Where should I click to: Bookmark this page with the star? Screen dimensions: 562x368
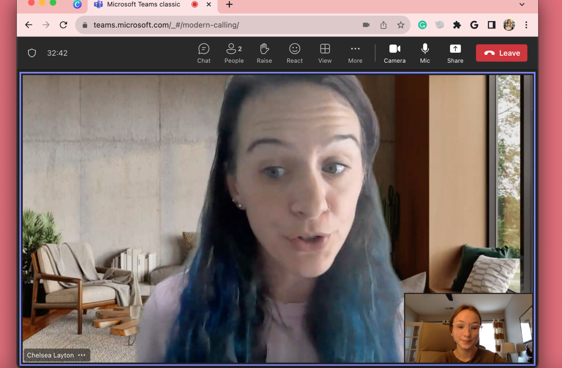[x=400, y=25]
